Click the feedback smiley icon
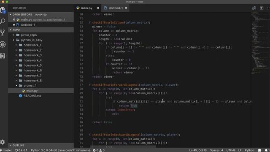The height and width of the screenshot is (152, 270). [x=259, y=150]
